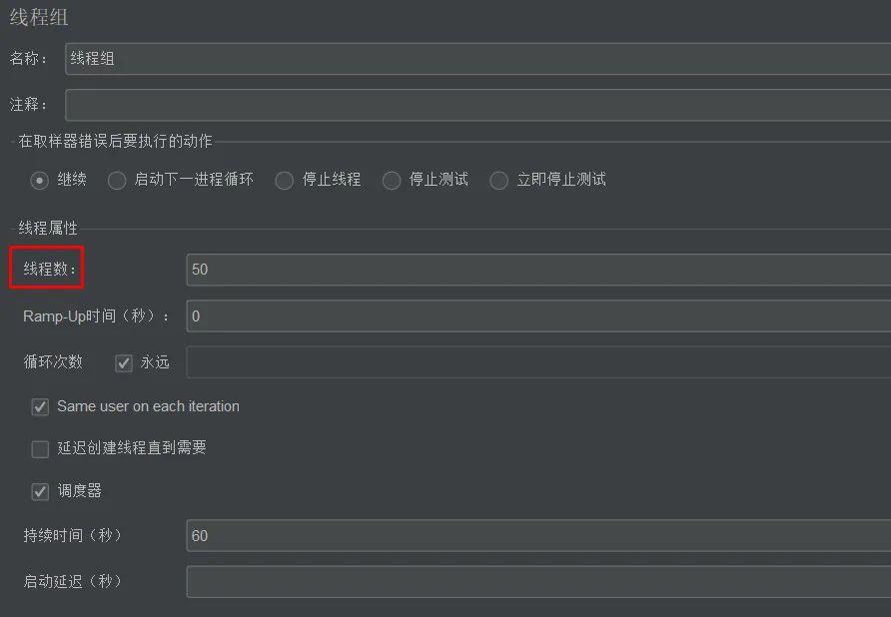Click the empty 注释 comment field
This screenshot has height=617, width=891.
click(x=400, y=104)
